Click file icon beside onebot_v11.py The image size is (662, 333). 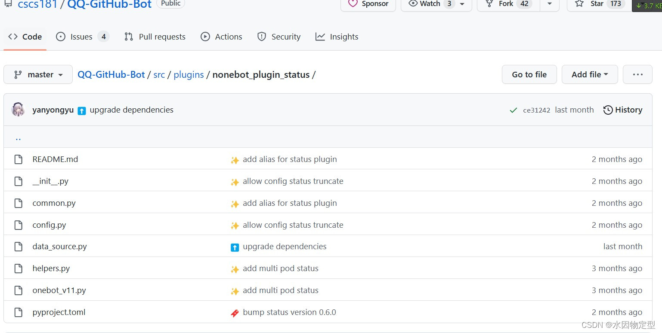pos(18,290)
